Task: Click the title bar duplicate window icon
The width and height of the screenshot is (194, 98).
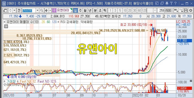Action: (x=162, y=4)
